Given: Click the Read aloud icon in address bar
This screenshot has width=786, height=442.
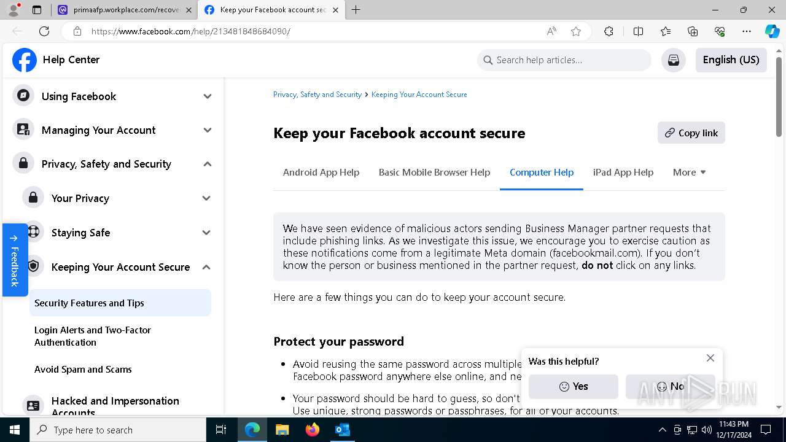Looking at the screenshot, I should click(x=551, y=31).
